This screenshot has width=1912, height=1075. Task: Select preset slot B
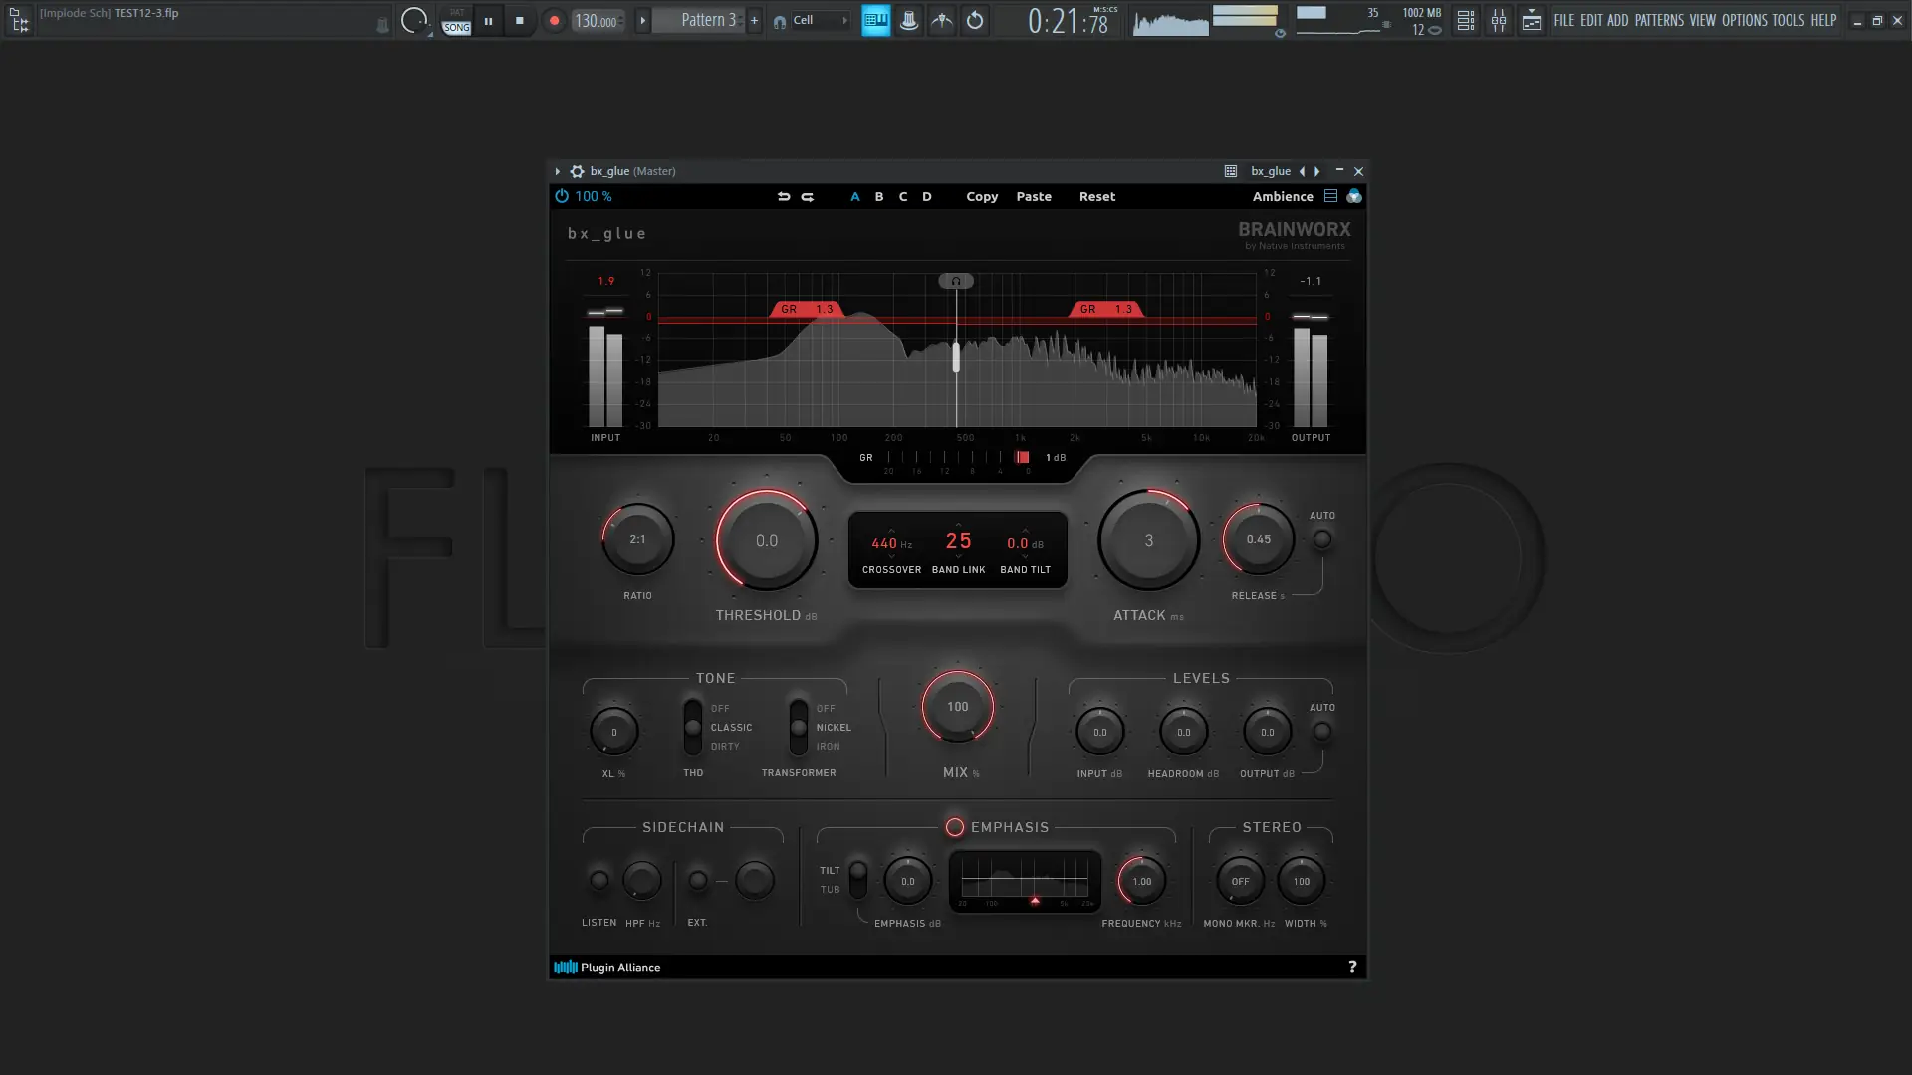(879, 196)
